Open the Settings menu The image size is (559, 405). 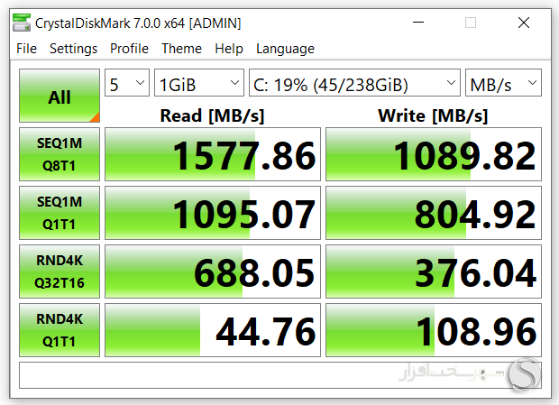(73, 49)
